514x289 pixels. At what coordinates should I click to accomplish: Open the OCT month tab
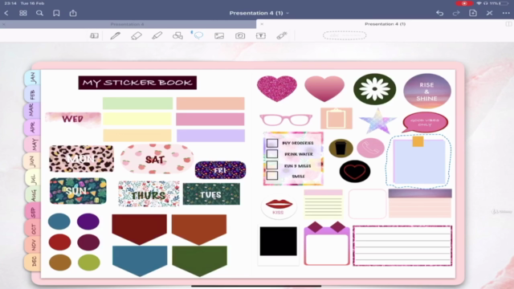pos(33,228)
